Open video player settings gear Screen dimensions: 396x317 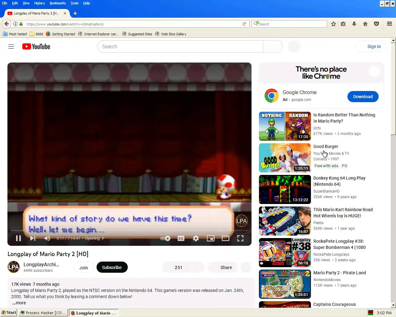(196, 238)
